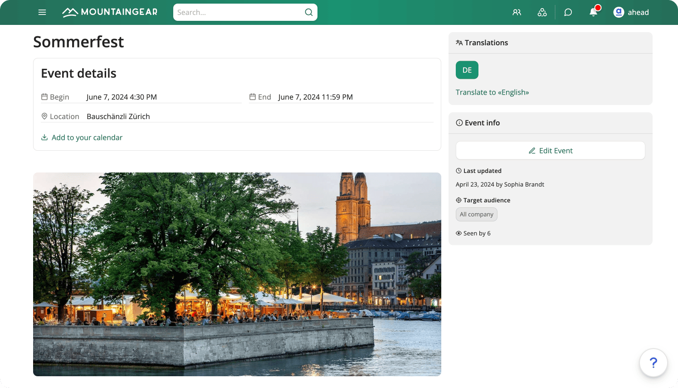Click the eye icon beside Seen by
The image size is (678, 388).
coord(459,233)
